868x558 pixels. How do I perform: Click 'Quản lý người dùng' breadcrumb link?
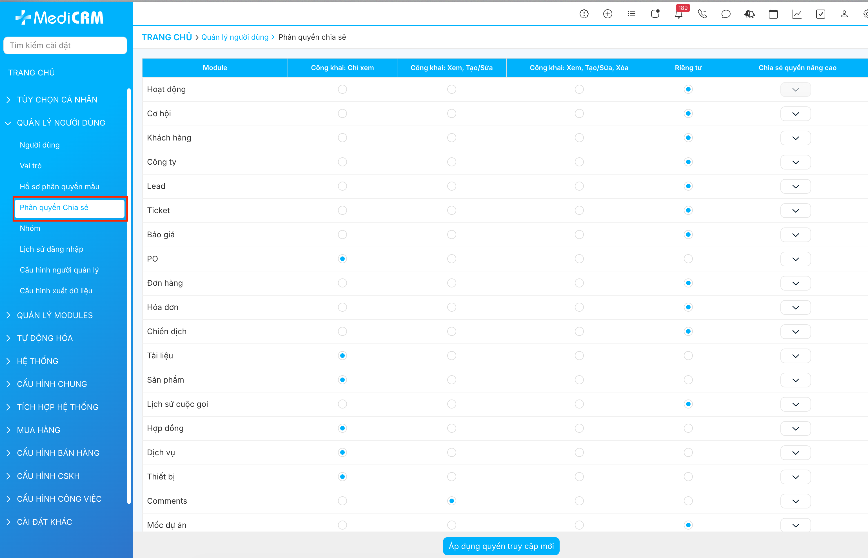pos(235,37)
